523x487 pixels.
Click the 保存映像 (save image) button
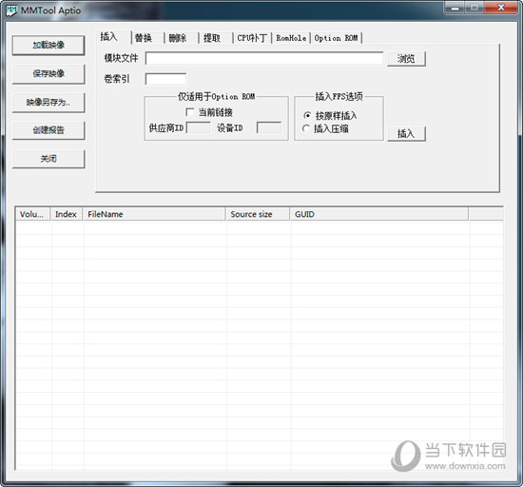pyautogui.click(x=48, y=74)
